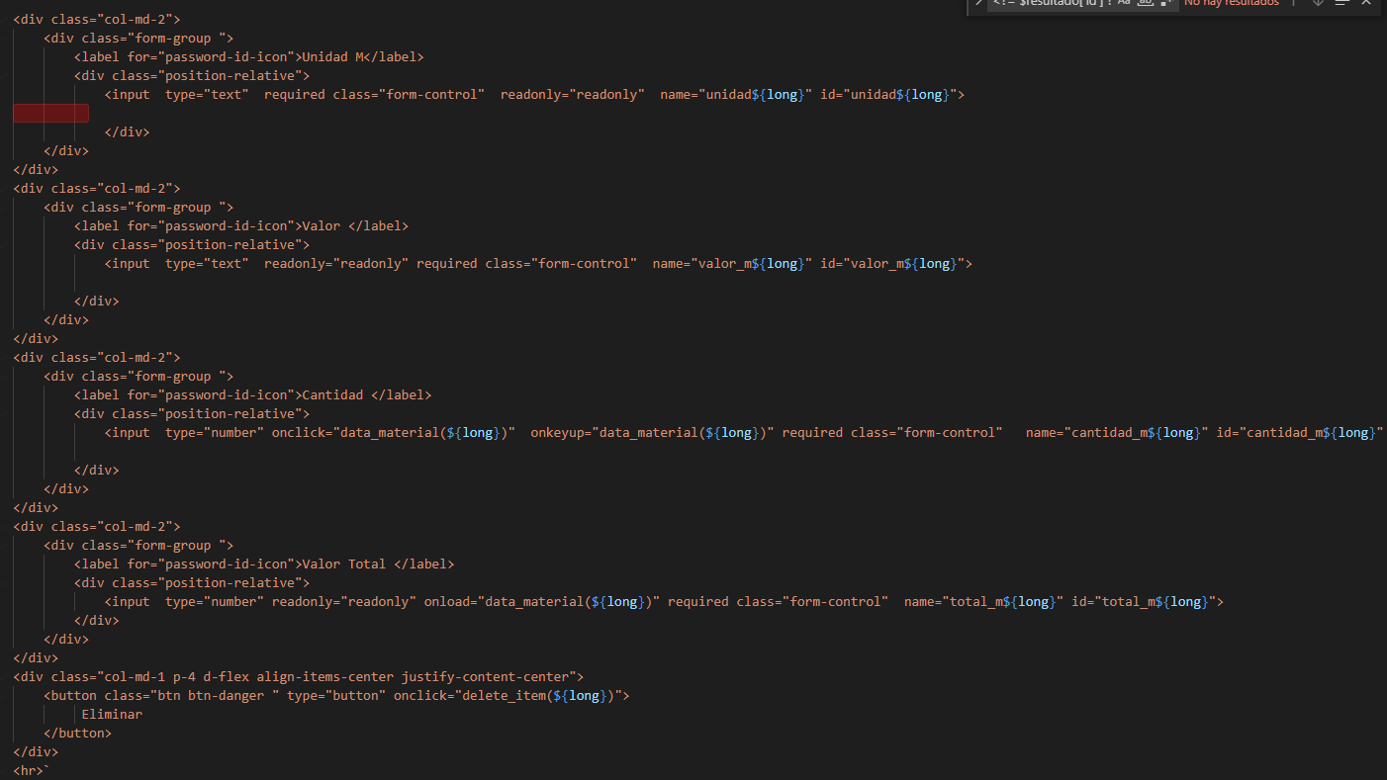Image resolution: width=1387 pixels, height=780 pixels.
Task: Click the 'Eliminar' button text in code
Action: click(x=112, y=715)
